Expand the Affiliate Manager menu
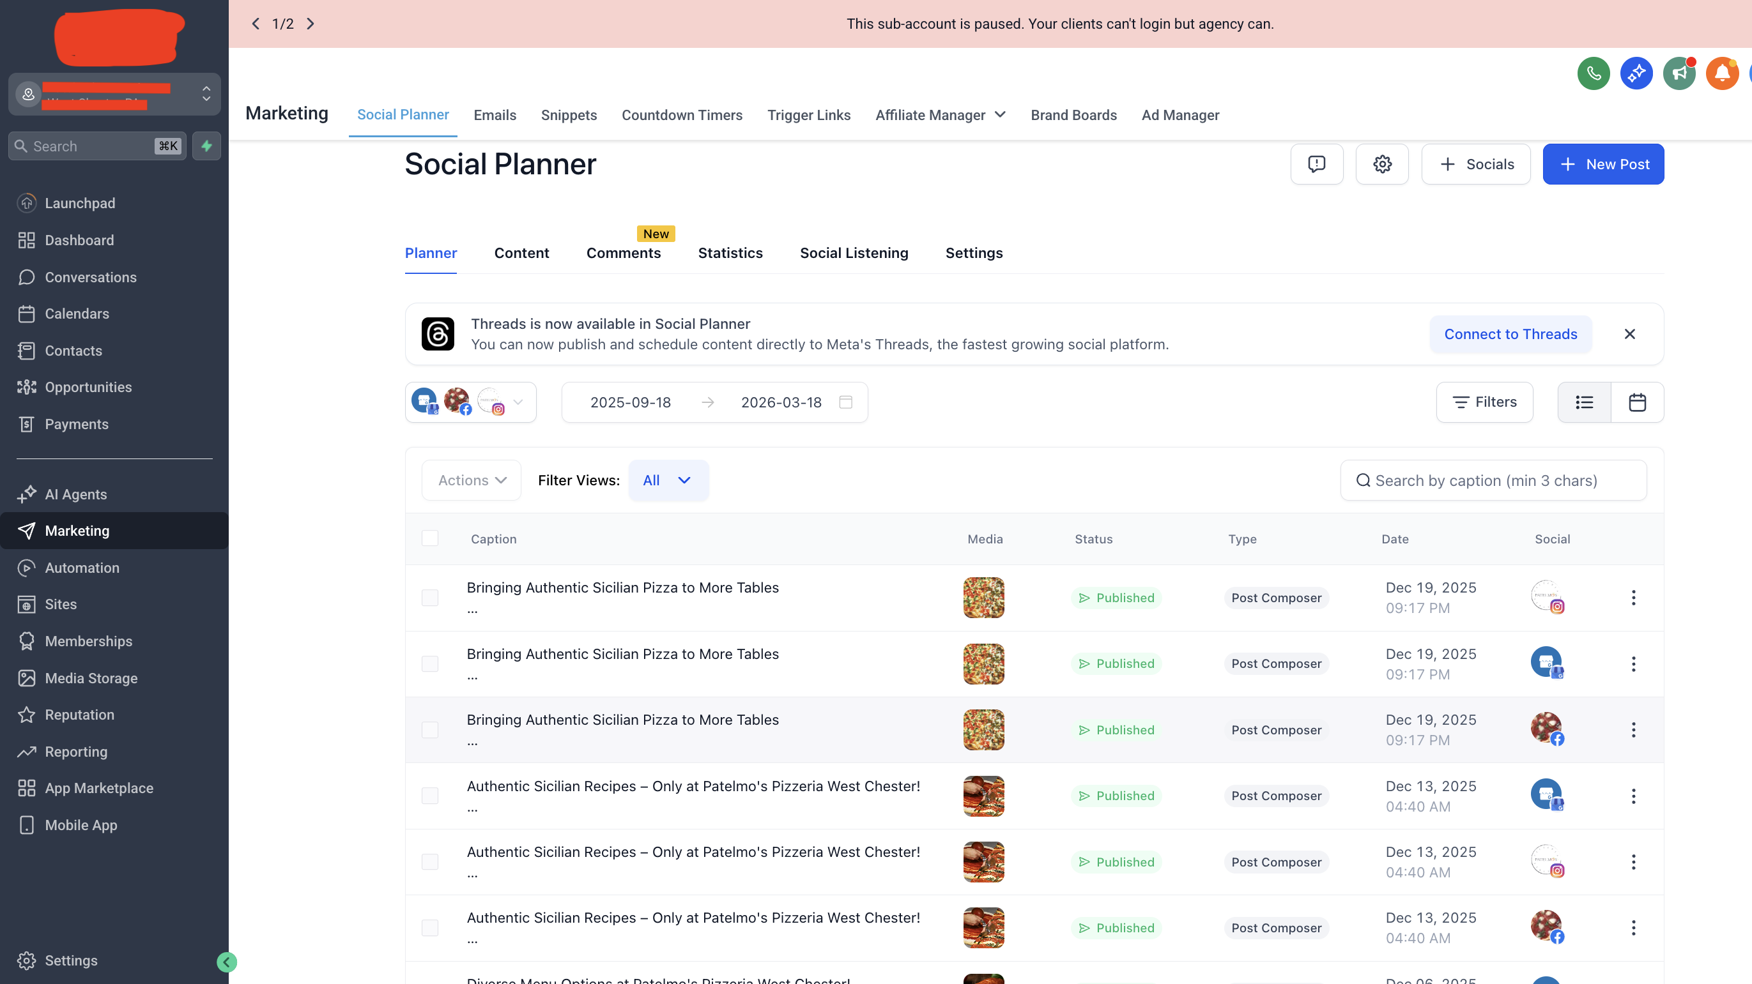 tap(940, 115)
